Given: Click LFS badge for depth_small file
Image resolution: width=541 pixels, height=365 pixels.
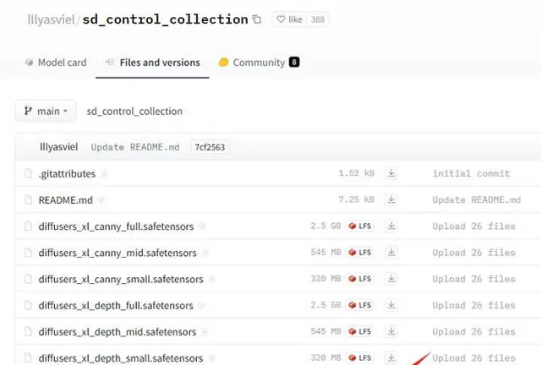Looking at the screenshot, I should [360, 357].
